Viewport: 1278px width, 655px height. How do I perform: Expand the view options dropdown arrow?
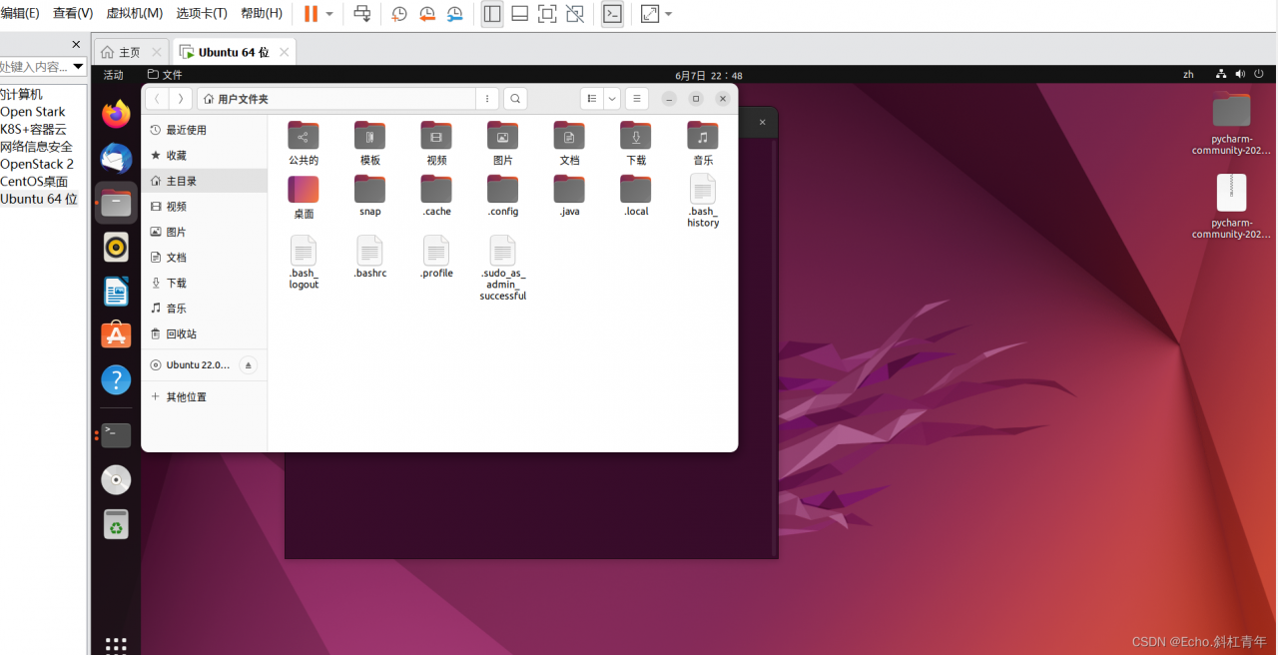(x=612, y=99)
